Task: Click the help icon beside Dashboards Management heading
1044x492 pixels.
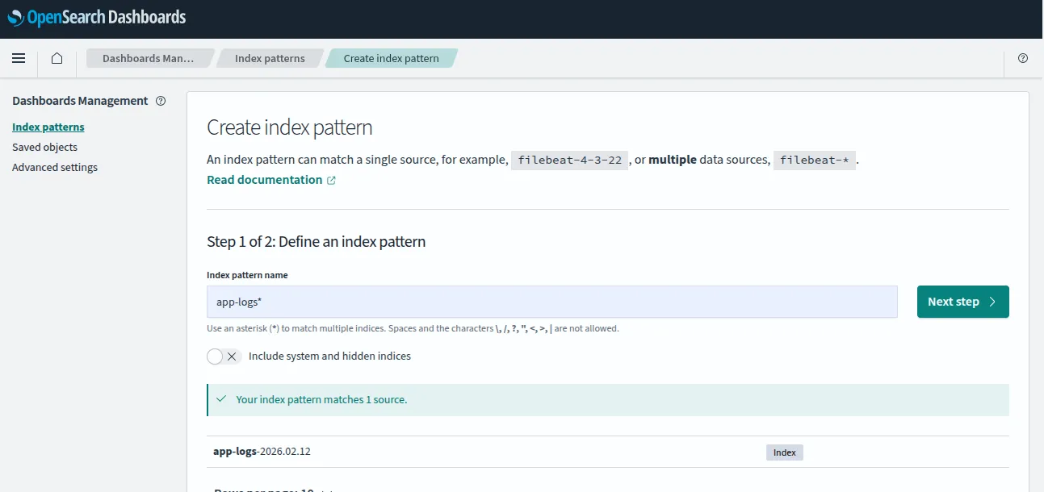Action: (x=160, y=100)
